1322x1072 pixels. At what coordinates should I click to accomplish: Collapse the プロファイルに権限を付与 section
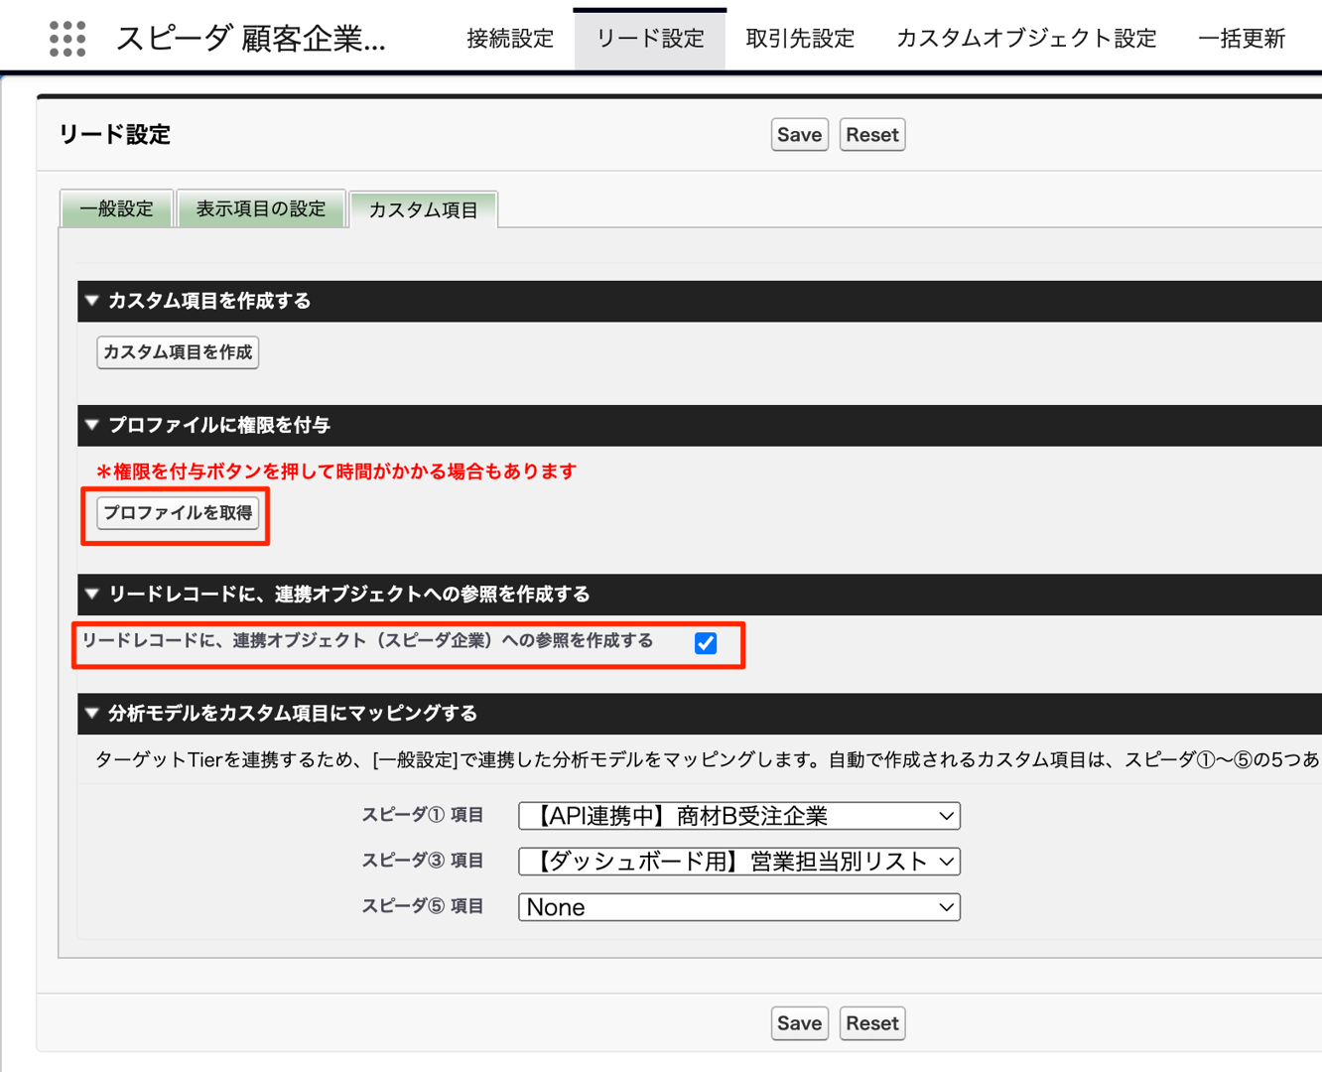pyautogui.click(x=91, y=425)
